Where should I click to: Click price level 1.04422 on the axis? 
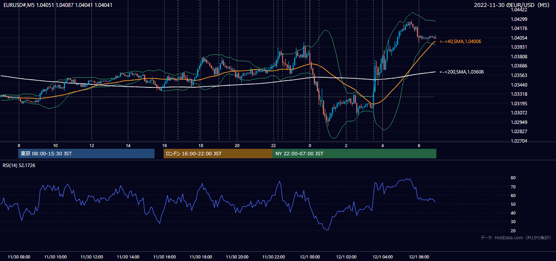click(x=519, y=10)
